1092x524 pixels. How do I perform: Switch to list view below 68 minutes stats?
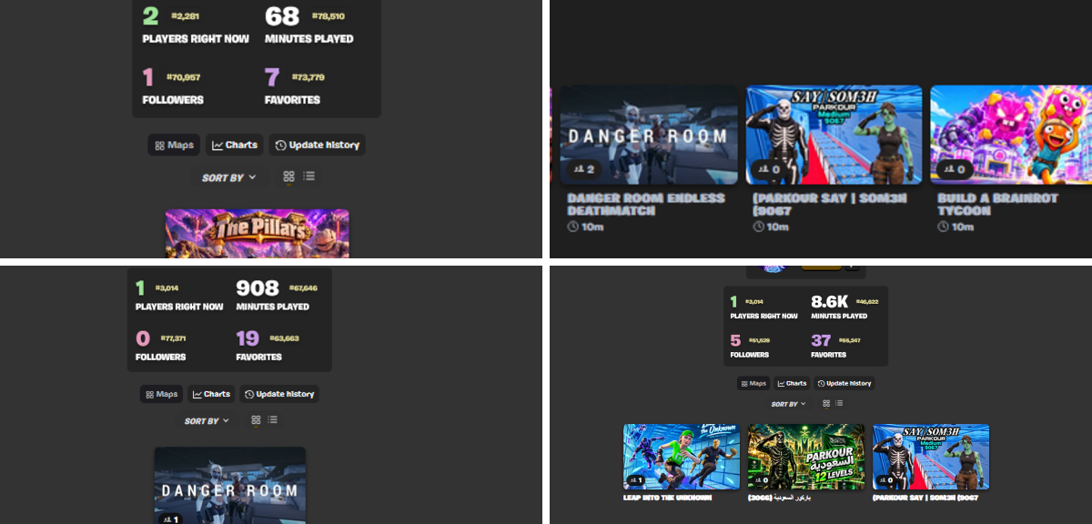tap(309, 176)
